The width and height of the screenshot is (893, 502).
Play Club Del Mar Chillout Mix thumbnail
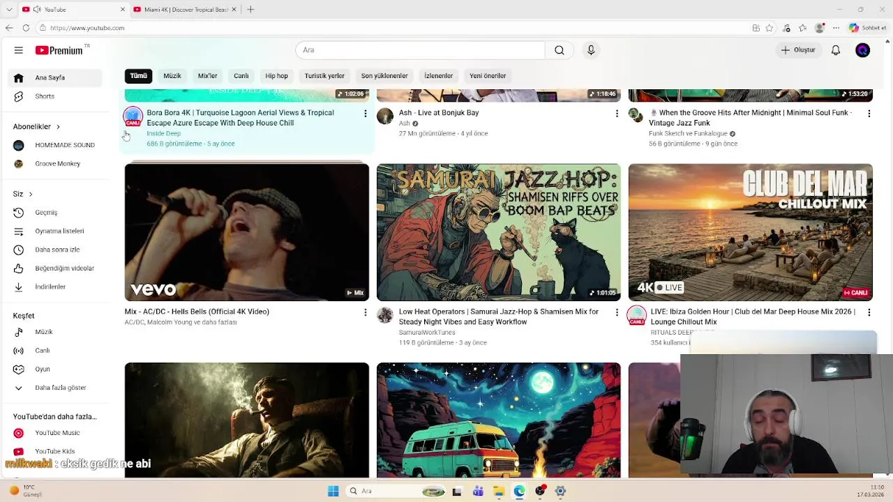751,232
